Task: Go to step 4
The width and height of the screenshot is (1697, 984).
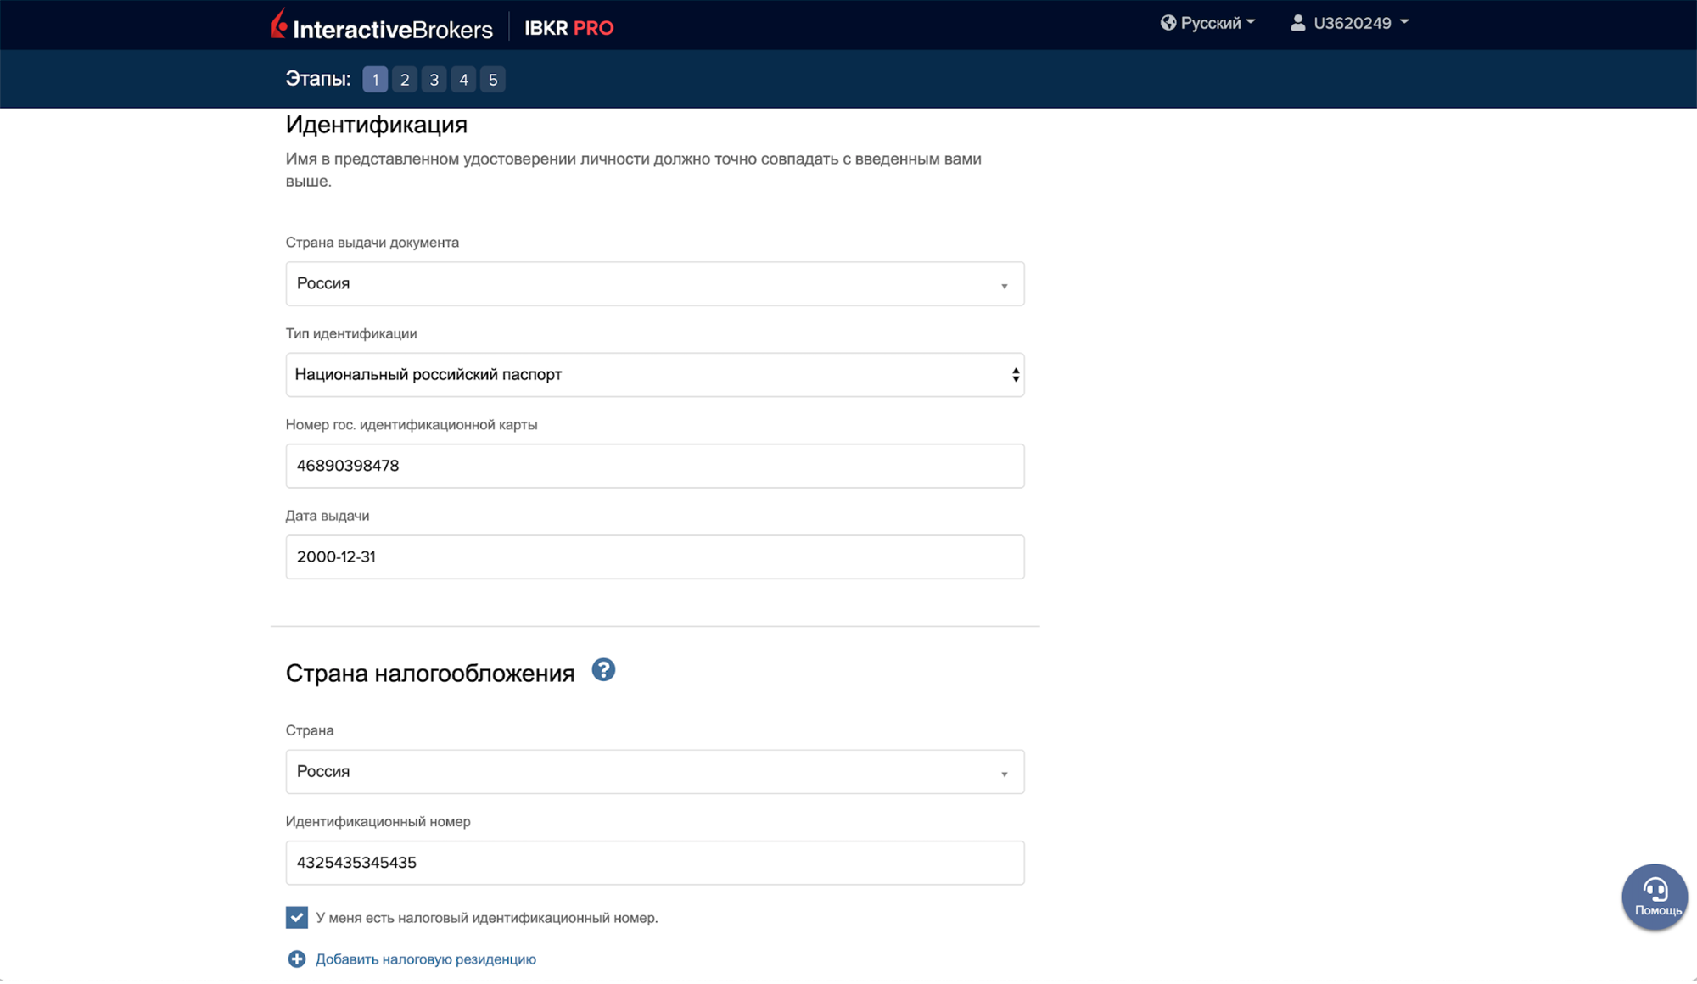Action: point(463,80)
